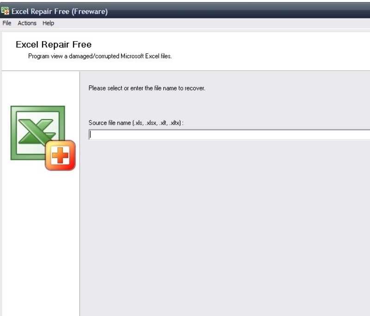Image resolution: width=370 pixels, height=316 pixels.
Task: Open the File menu
Action: tap(7, 23)
